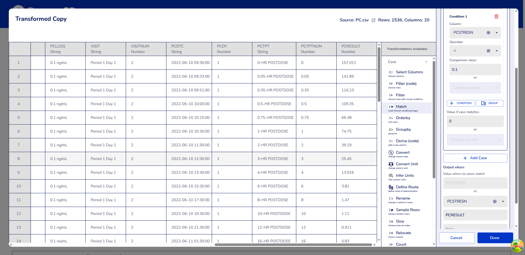Clear the operator selection
The width and height of the screenshot is (525, 255).
point(488,51)
